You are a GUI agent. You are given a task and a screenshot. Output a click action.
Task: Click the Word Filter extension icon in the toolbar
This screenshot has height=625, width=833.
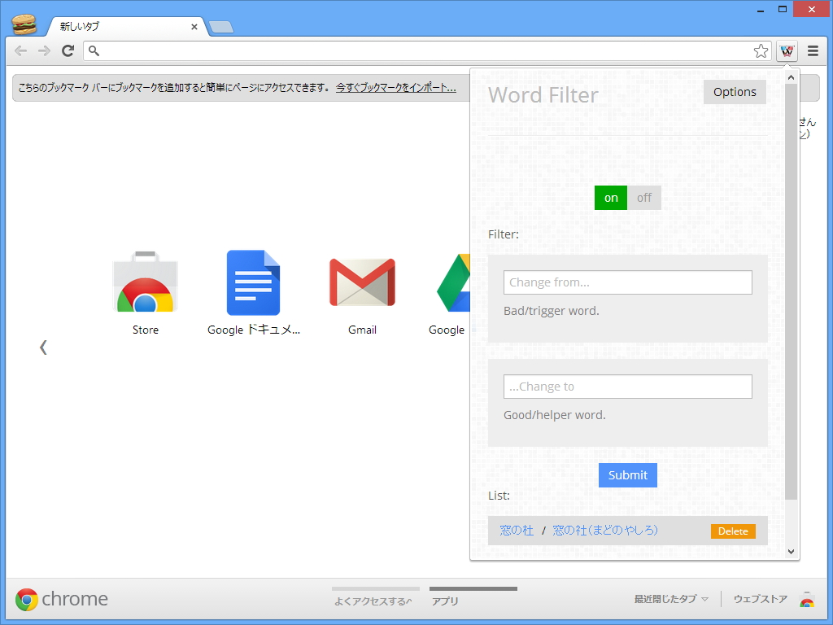(787, 50)
